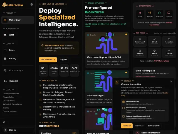Open Cookie settings link
The image size is (178, 134).
pyautogui.click(x=10, y=111)
